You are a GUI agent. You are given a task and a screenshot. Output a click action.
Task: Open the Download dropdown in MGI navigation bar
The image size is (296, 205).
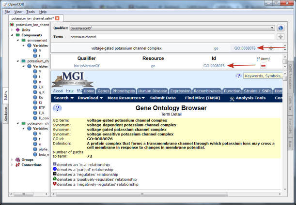pyautogui.click(x=90, y=98)
